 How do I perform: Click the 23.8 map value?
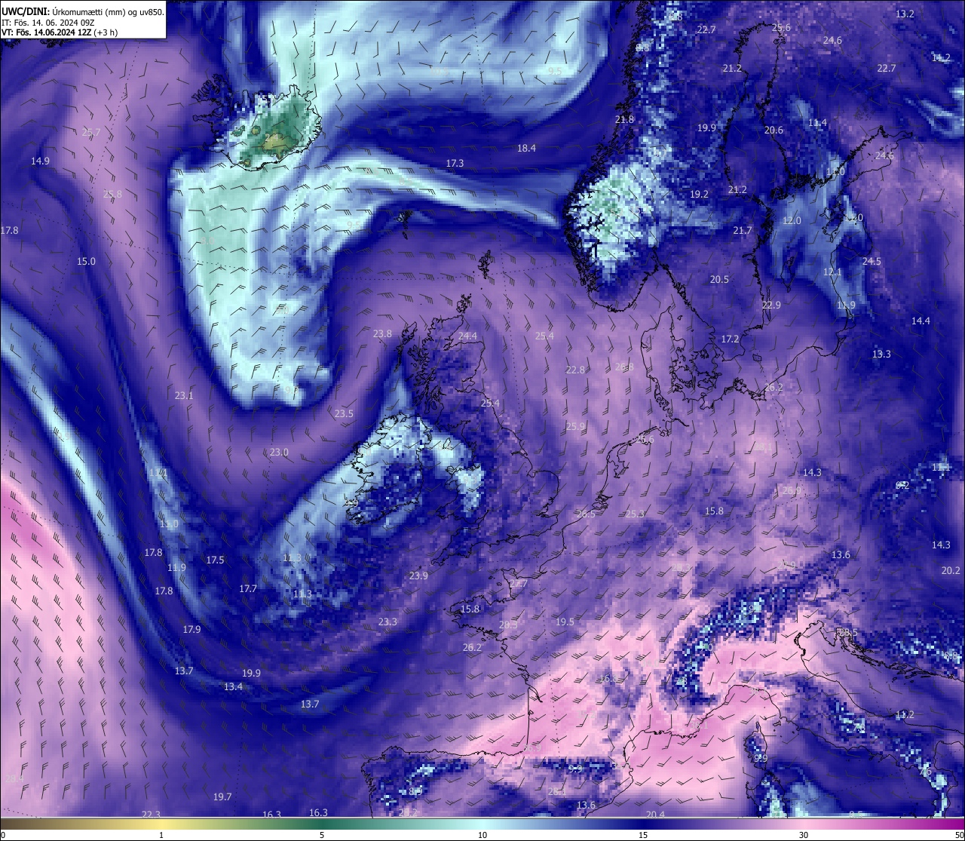pyautogui.click(x=382, y=333)
